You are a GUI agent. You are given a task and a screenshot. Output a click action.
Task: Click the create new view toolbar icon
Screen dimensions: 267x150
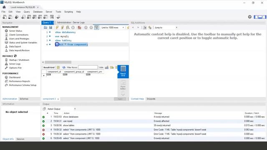[x=34, y=17]
